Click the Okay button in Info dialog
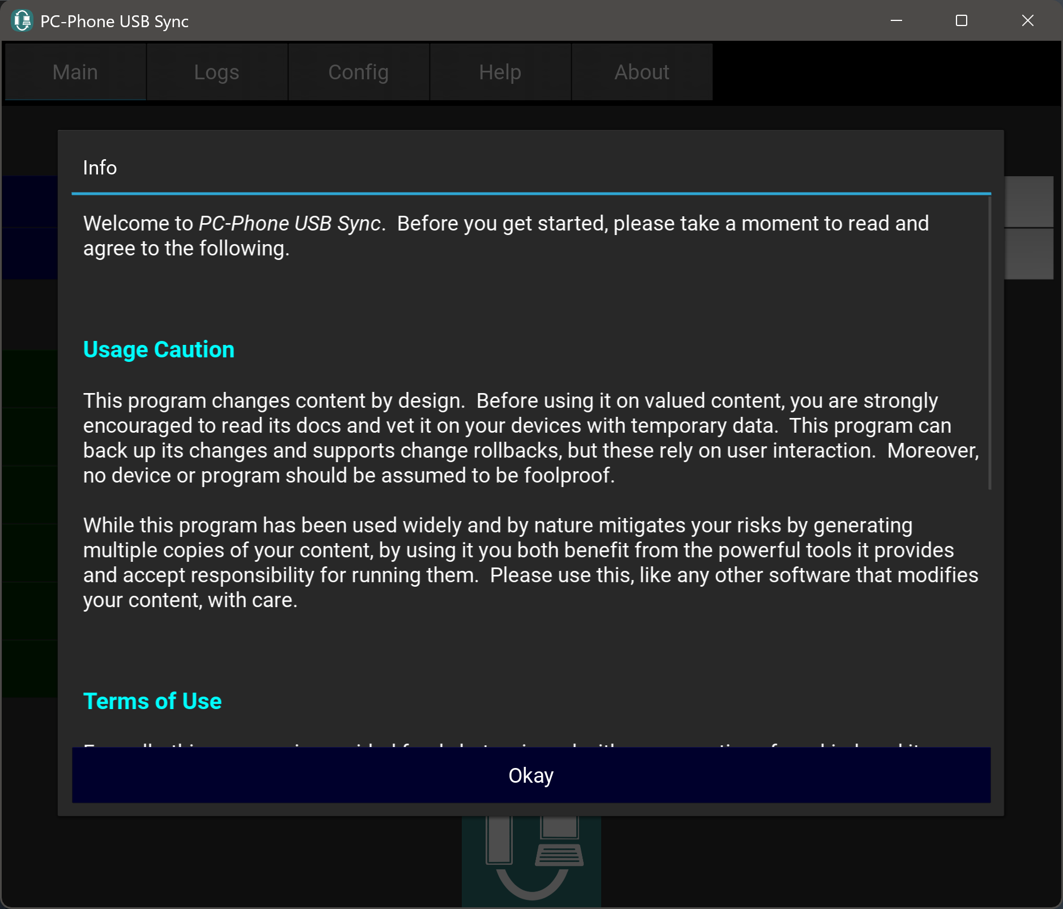This screenshot has height=909, width=1063. point(531,775)
